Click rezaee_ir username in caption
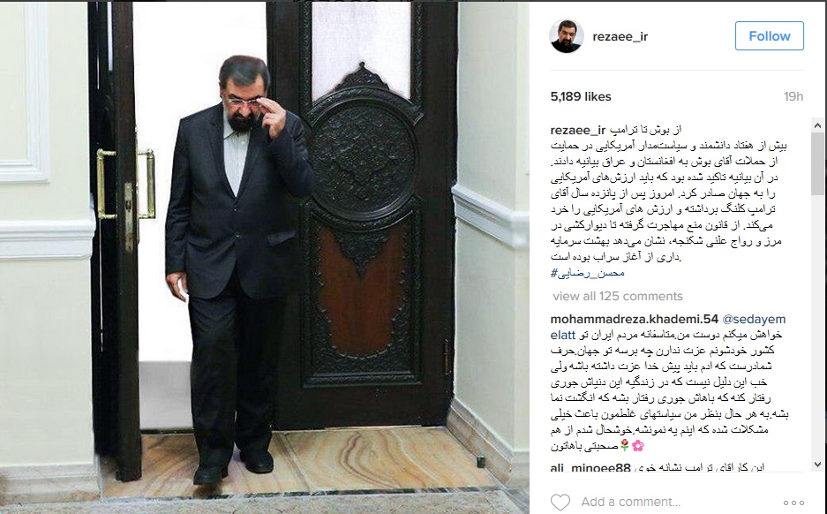Viewport: 827px width, 514px height. [577, 130]
